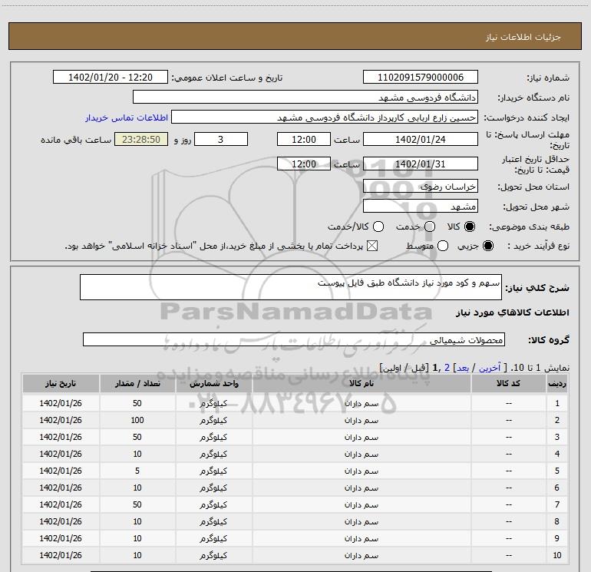Click quantity 5 in row 5

click(137, 471)
